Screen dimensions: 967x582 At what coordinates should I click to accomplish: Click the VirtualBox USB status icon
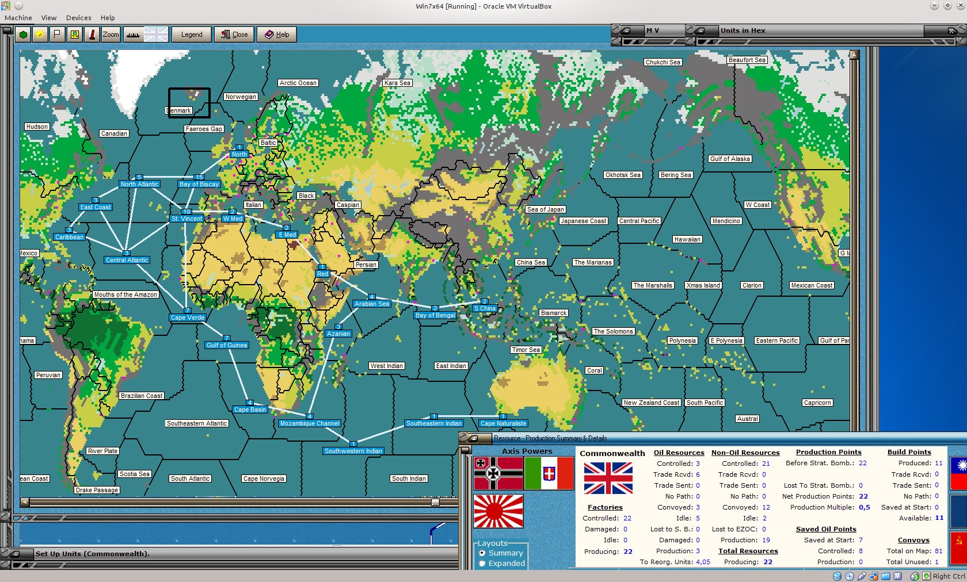coord(862,576)
